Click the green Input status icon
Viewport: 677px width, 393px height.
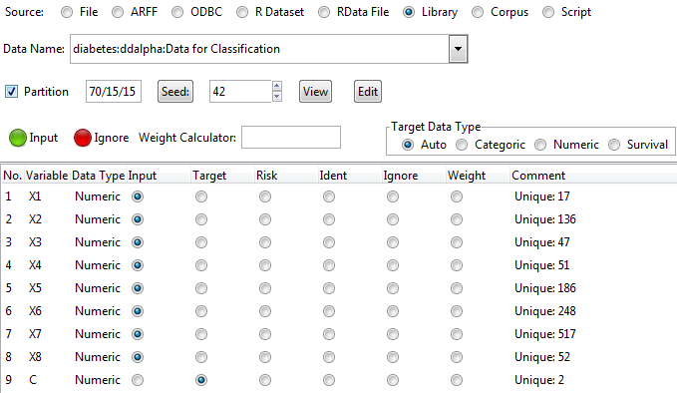[x=18, y=138]
